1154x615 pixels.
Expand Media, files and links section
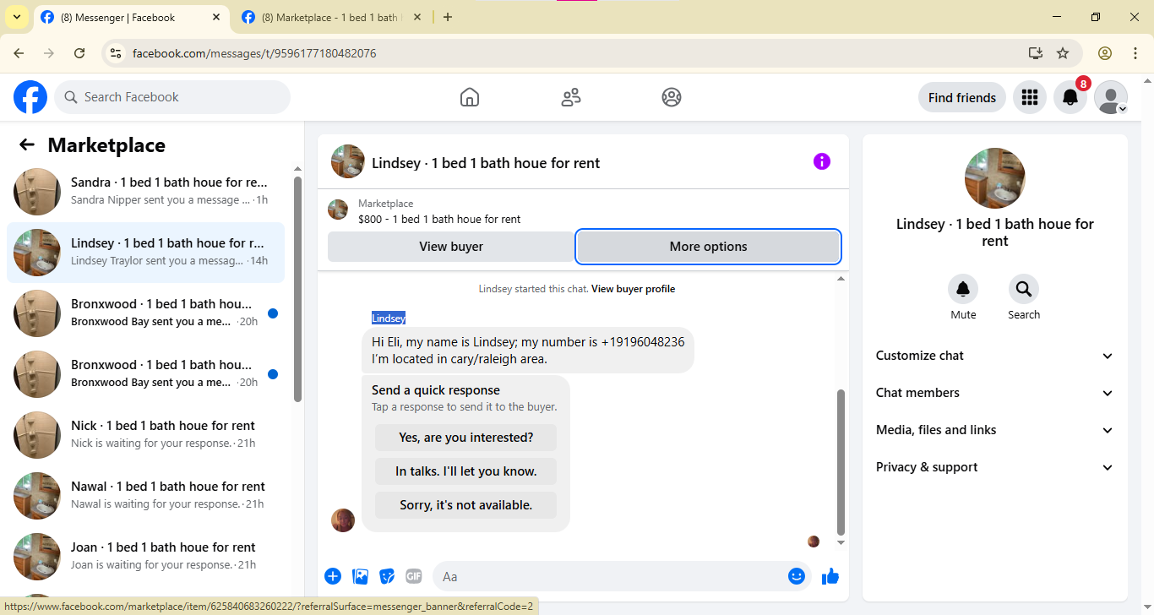(x=995, y=430)
